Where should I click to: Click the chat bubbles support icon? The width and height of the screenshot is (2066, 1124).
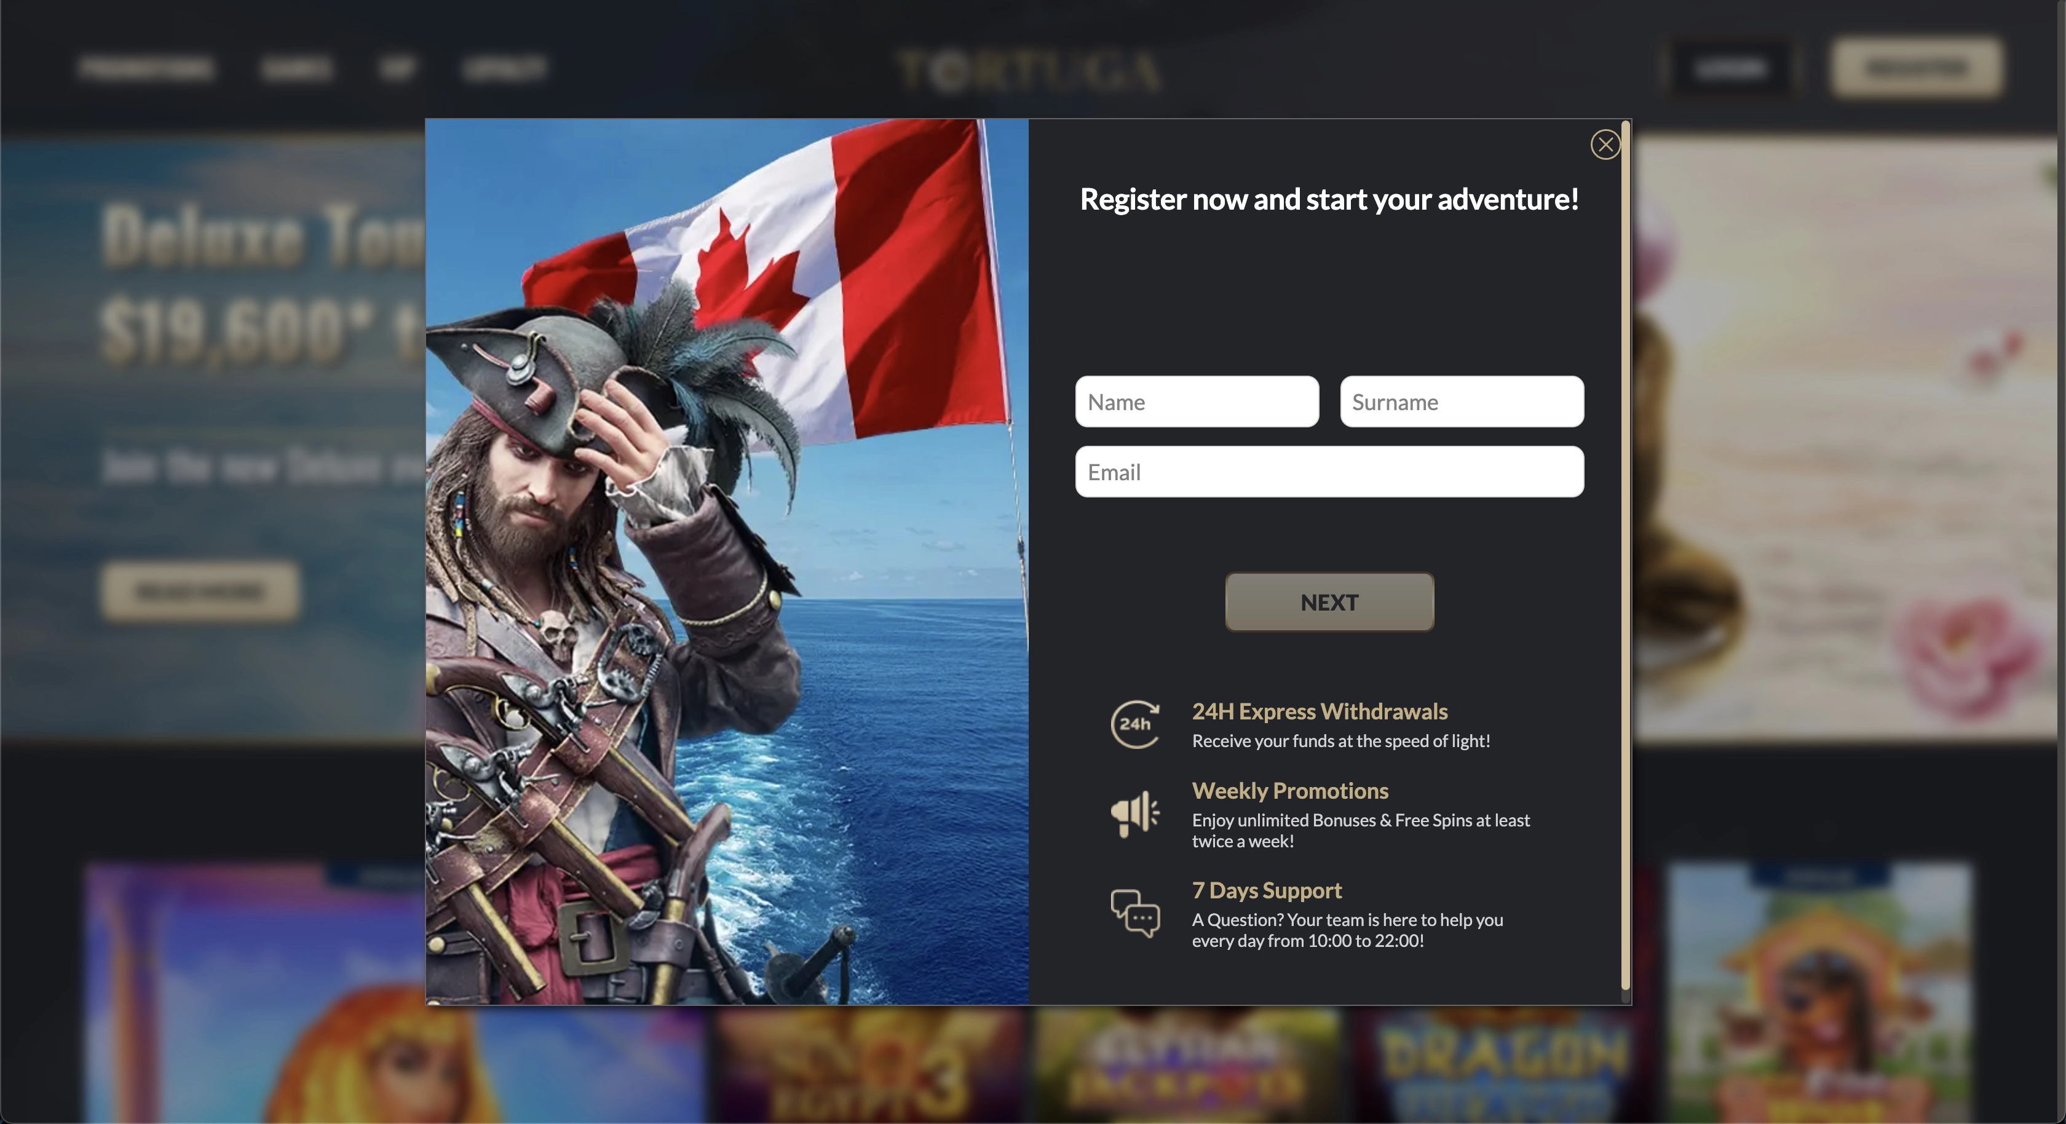(1135, 913)
